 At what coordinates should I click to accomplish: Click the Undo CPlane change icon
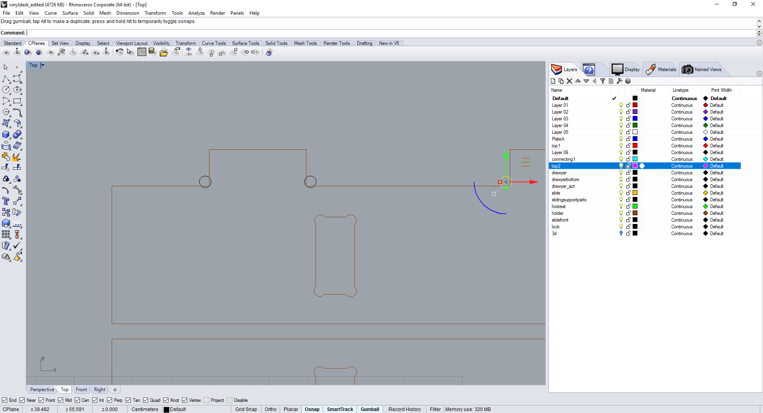pyautogui.click(x=119, y=52)
